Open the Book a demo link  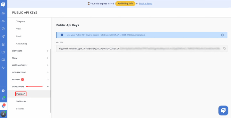click(x=146, y=4)
